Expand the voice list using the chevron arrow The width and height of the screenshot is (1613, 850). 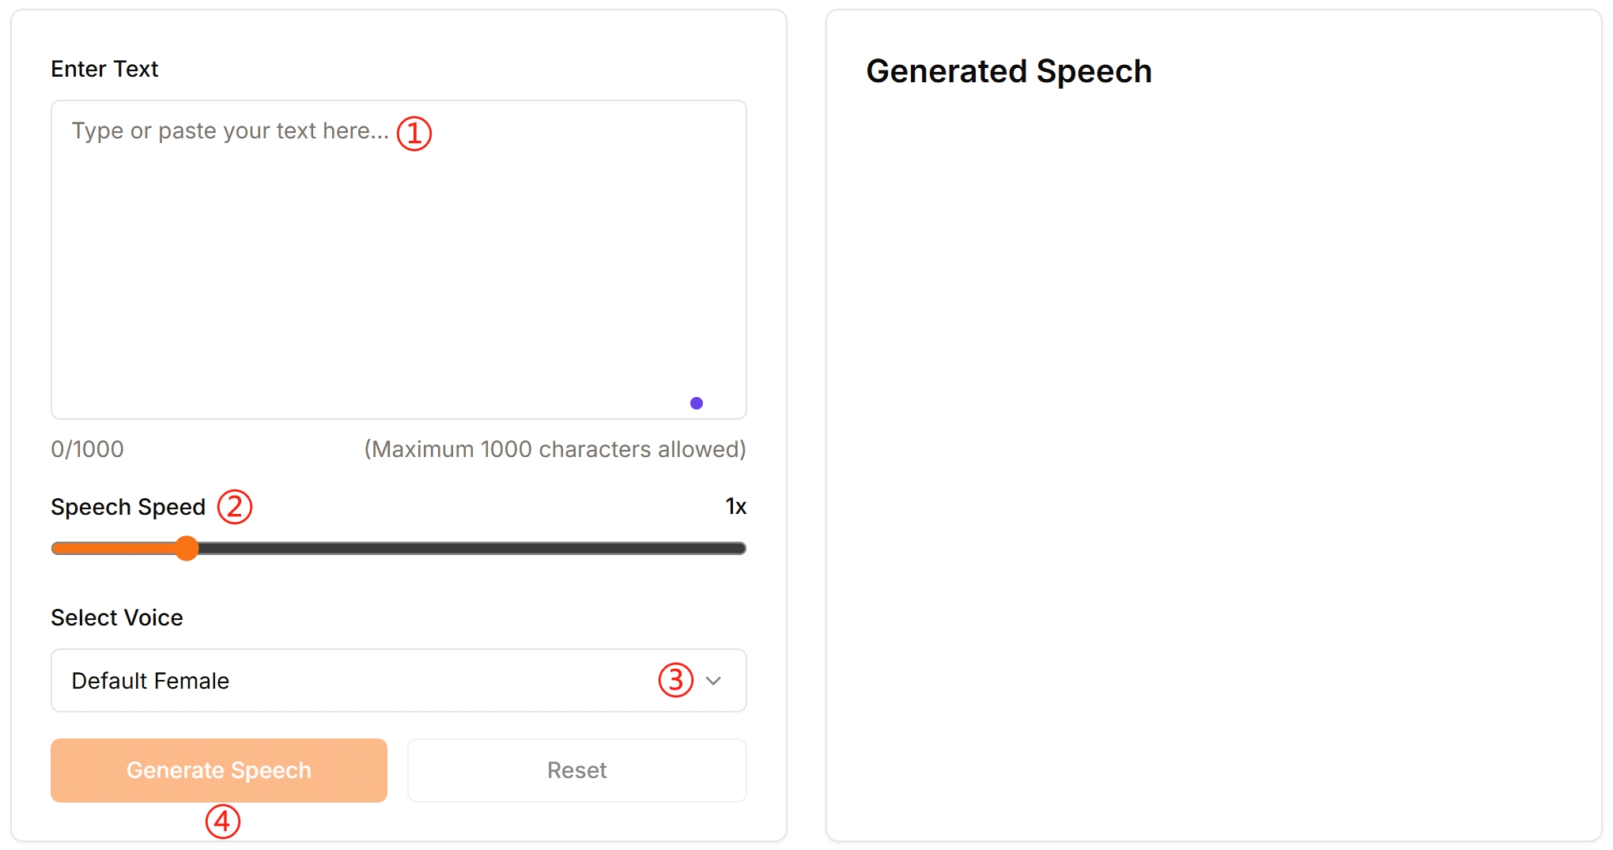(714, 681)
